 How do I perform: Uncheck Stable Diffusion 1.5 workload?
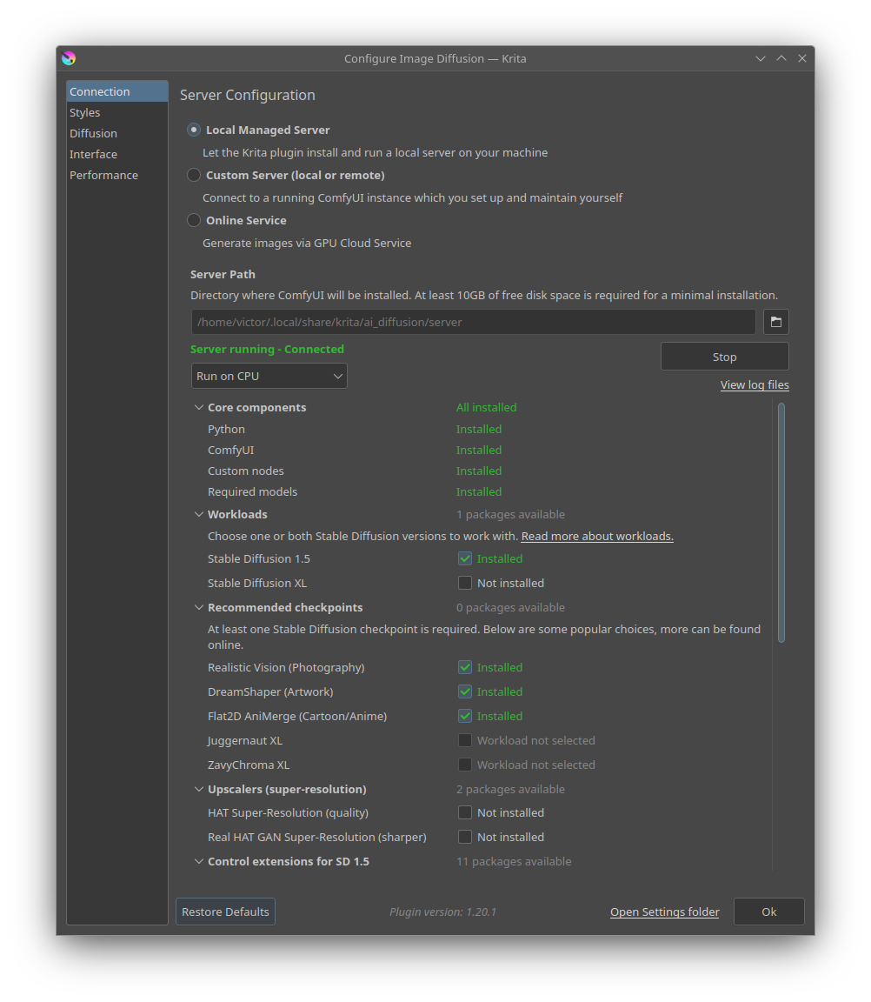pyautogui.click(x=465, y=558)
